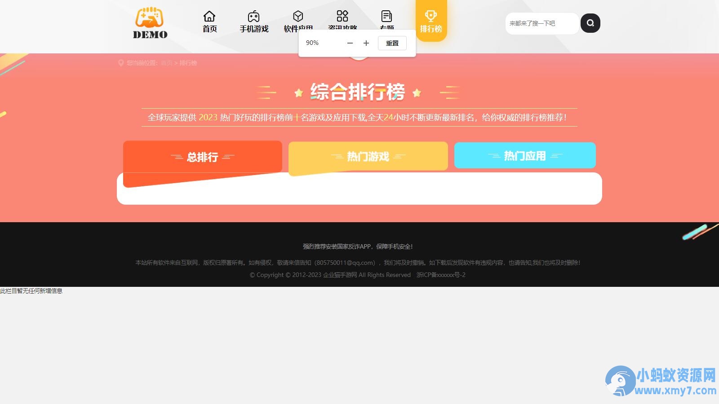Click the topics document icon
Image resolution: width=719 pixels, height=404 pixels.
tap(386, 16)
